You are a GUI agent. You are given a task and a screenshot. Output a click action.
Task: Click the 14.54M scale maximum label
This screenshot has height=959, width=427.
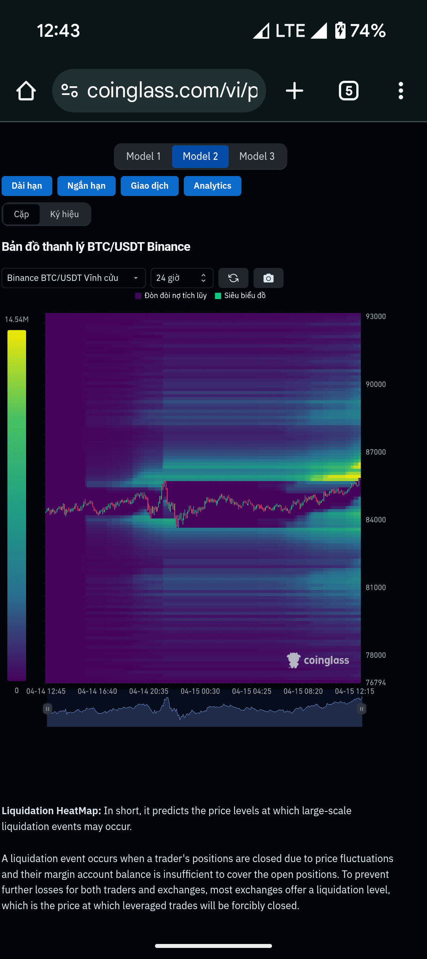click(17, 319)
